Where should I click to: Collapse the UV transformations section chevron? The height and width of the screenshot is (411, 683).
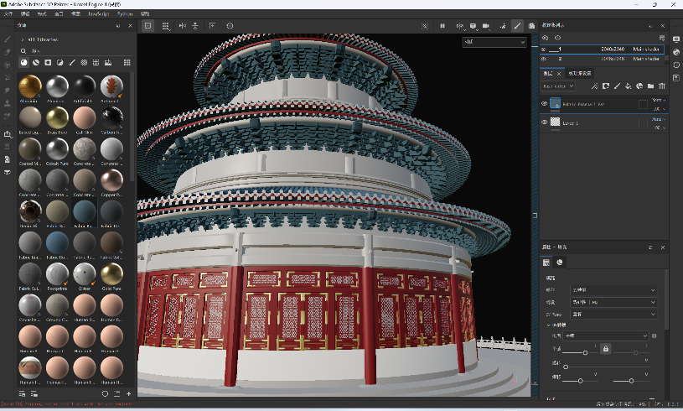[548, 325]
